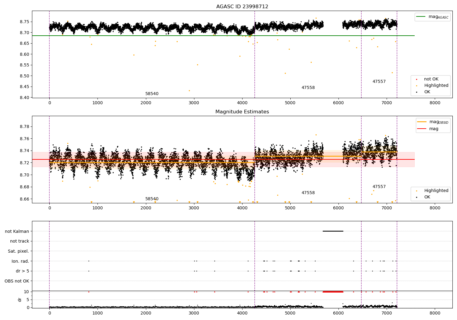Screen dimensions: 457x320
Task: Click the 47557 label in the top plot
Action: 379,82
